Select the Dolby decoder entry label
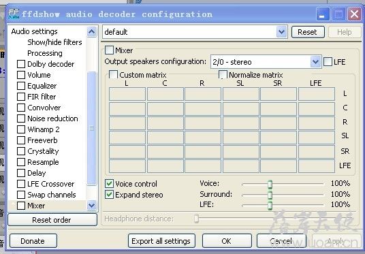 pos(51,64)
